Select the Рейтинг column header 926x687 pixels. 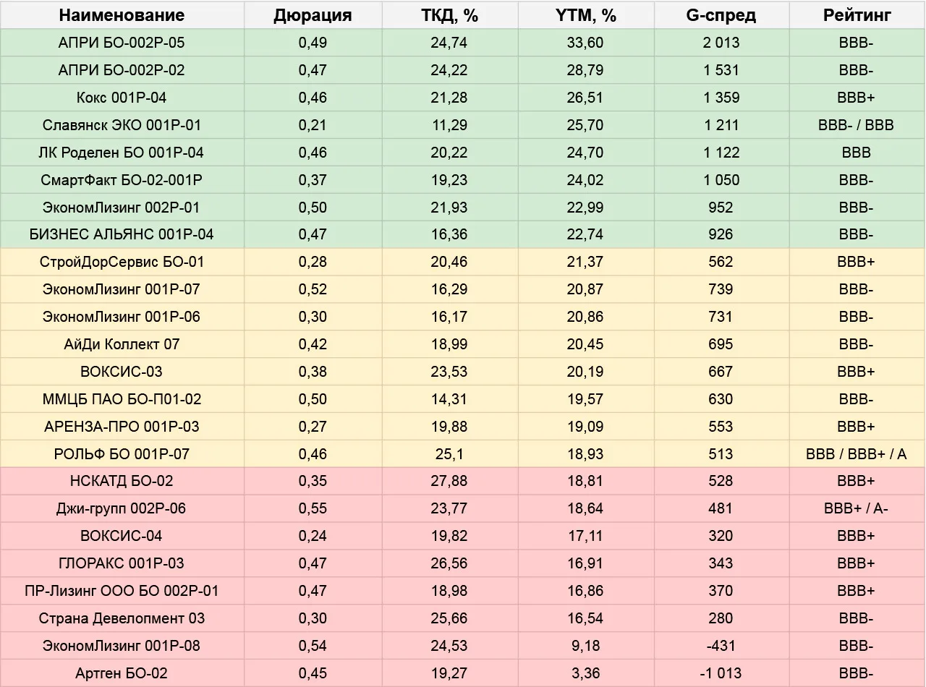tap(857, 15)
